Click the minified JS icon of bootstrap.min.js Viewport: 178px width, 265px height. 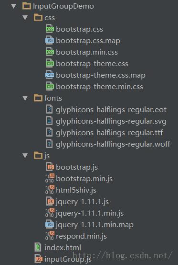click(50, 178)
